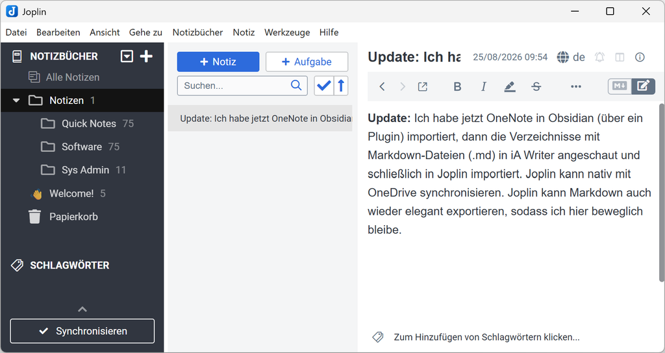Open the Bearbeiten menu
This screenshot has height=353, width=665.
[58, 32]
